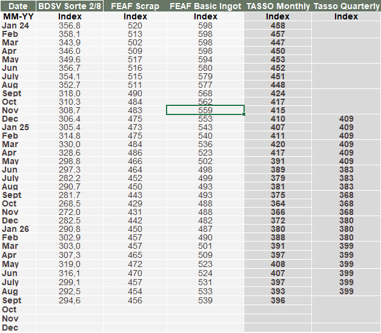Click TASSO Monthly value 396
Viewport: 381px width, 333px height.
278,300
